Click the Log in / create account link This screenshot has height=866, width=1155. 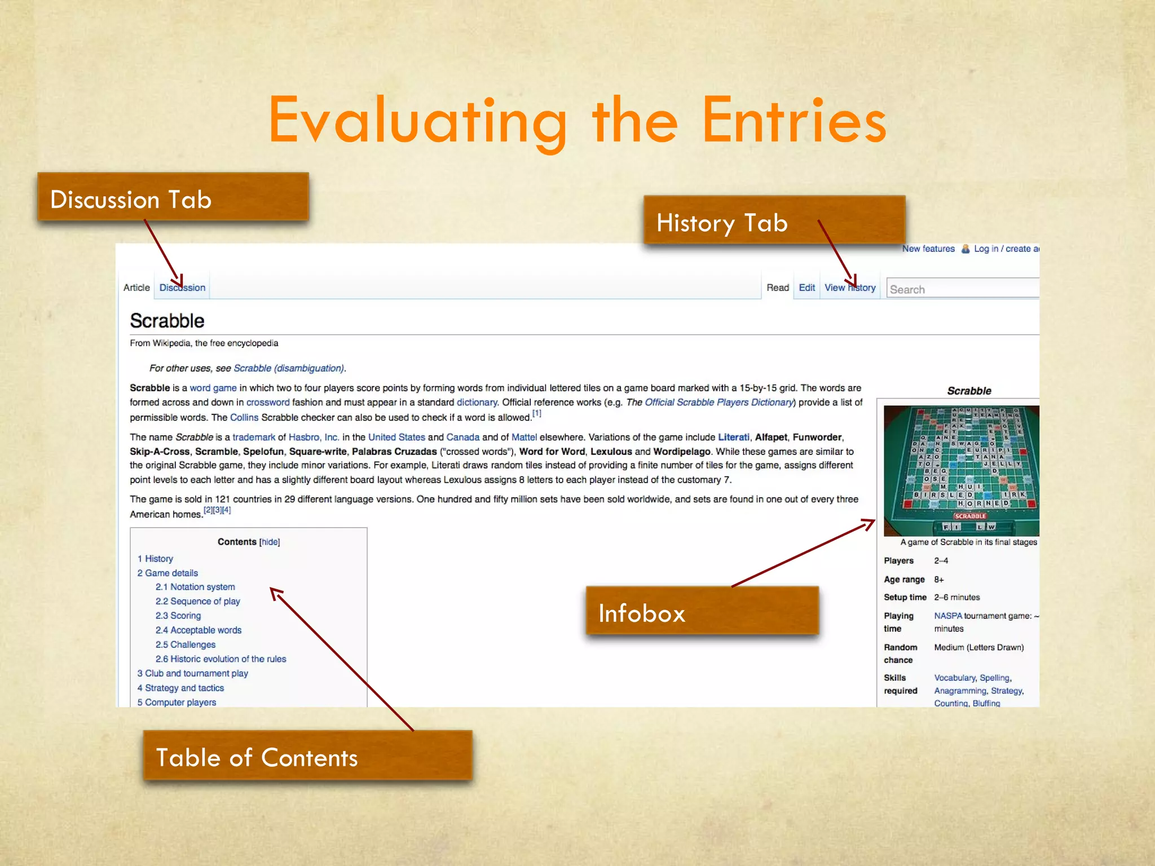point(1006,249)
